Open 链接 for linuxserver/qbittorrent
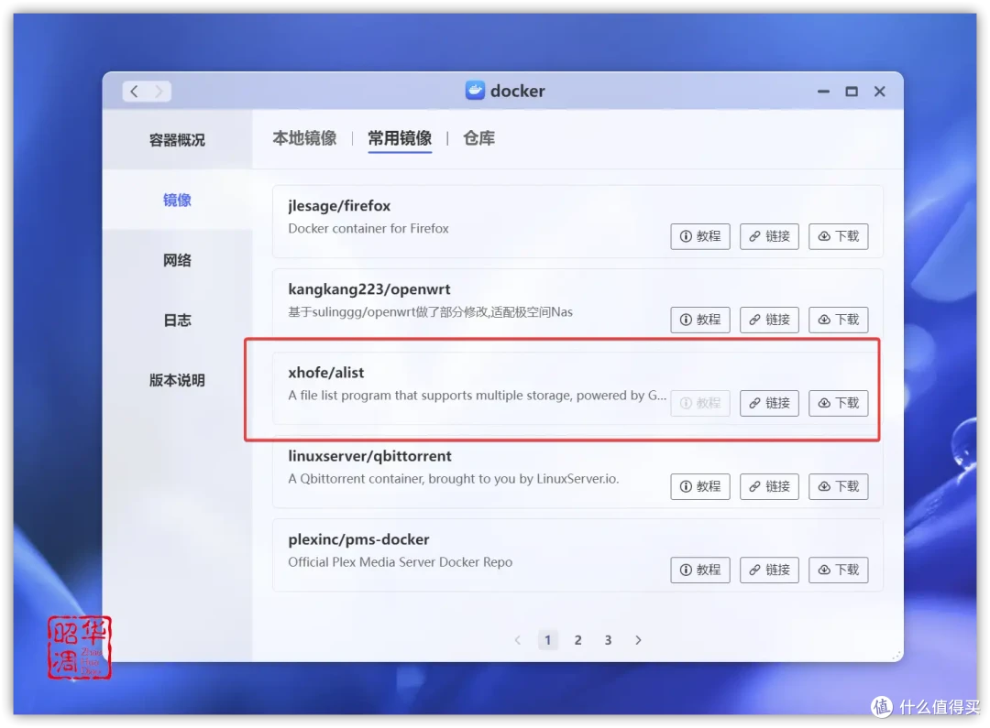Image resolution: width=990 pixels, height=728 pixels. pos(769,486)
